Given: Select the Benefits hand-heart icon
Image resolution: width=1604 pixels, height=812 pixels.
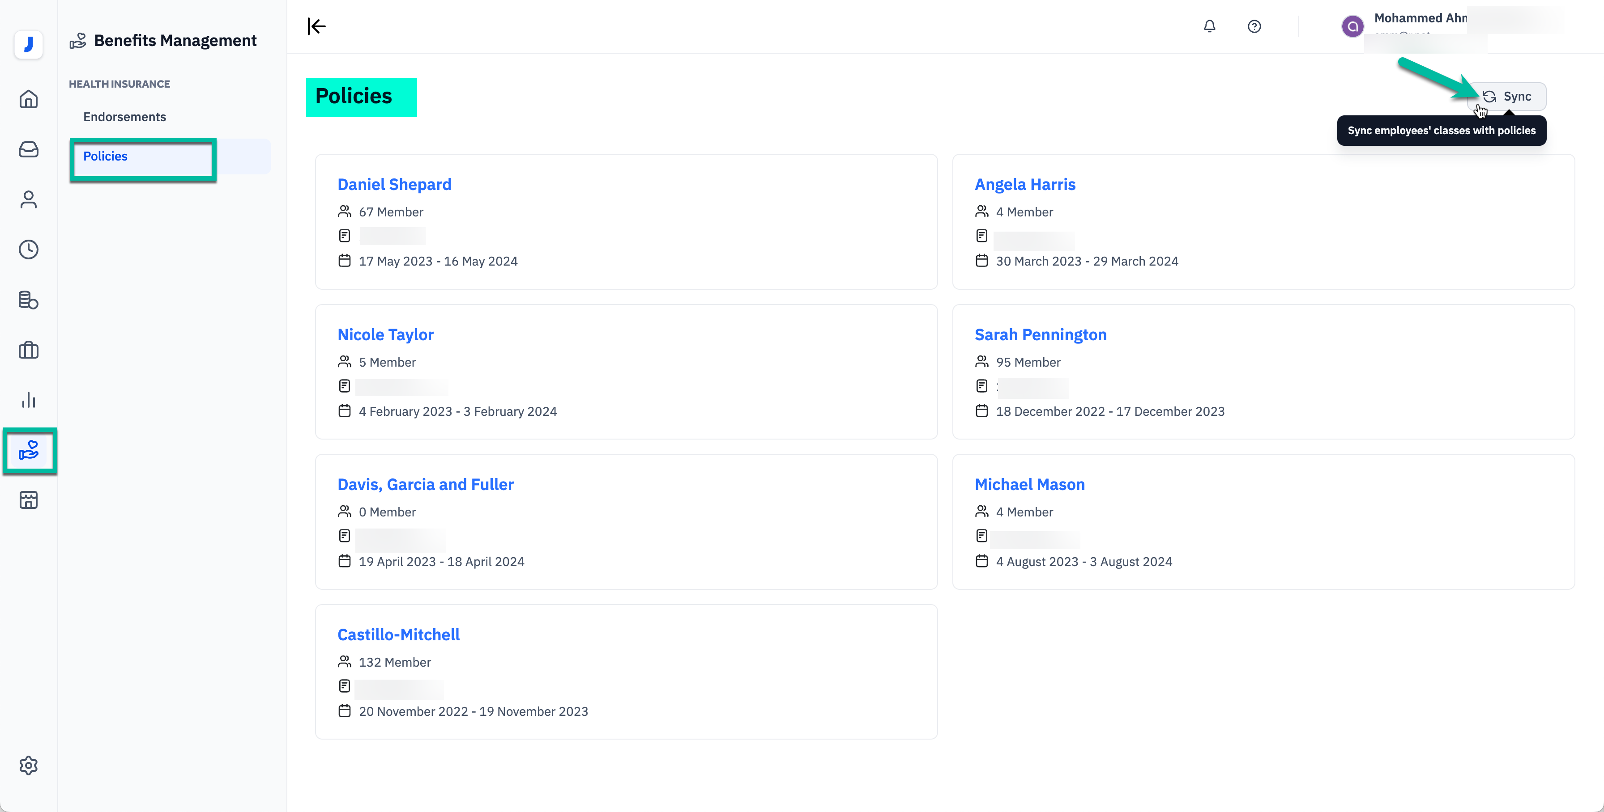Looking at the screenshot, I should click(x=29, y=450).
